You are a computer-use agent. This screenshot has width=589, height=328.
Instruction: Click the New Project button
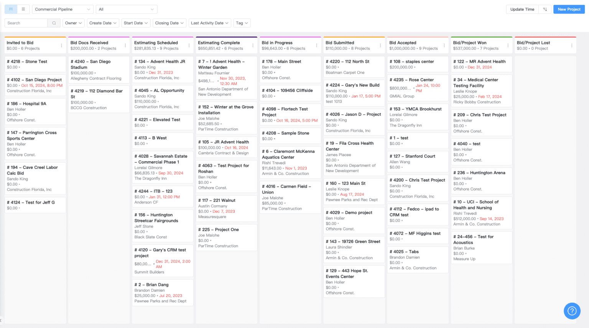click(569, 9)
